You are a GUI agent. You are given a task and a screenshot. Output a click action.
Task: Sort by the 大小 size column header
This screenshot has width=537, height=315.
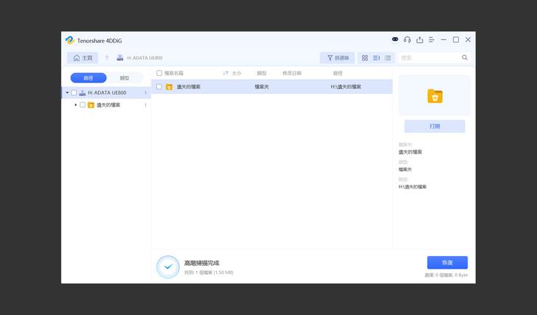[236, 73]
